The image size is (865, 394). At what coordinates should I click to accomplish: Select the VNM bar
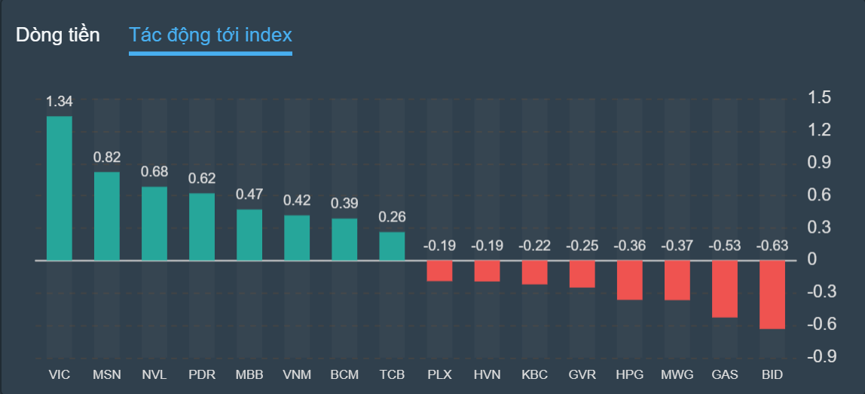(297, 238)
